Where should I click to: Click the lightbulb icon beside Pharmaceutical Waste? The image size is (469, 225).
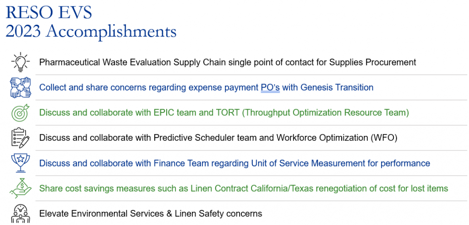21,62
